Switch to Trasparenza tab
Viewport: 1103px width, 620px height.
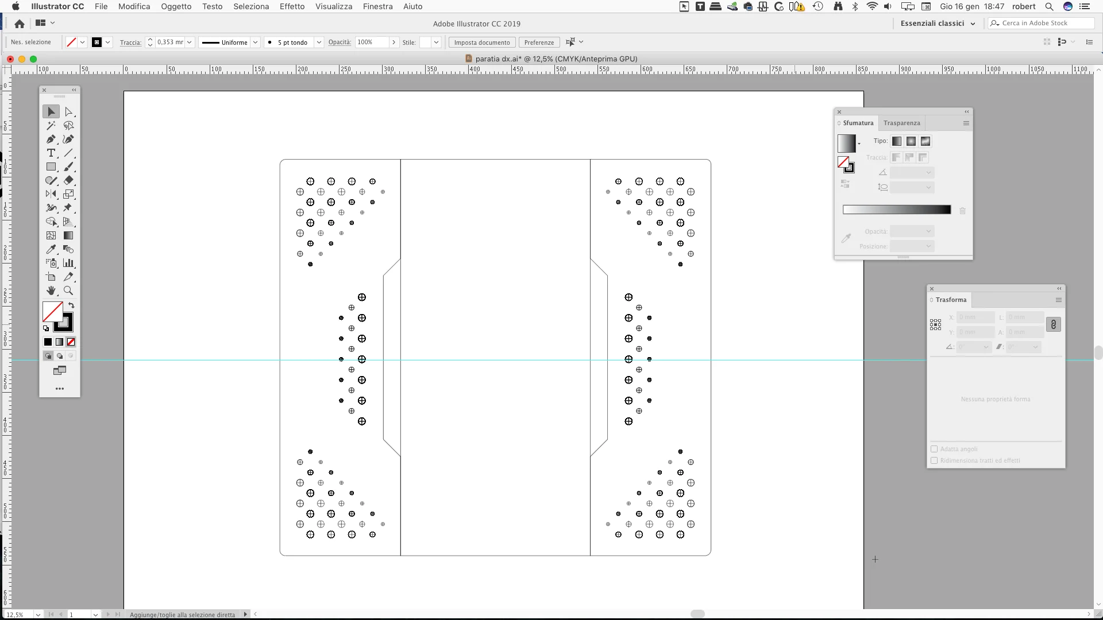901,123
